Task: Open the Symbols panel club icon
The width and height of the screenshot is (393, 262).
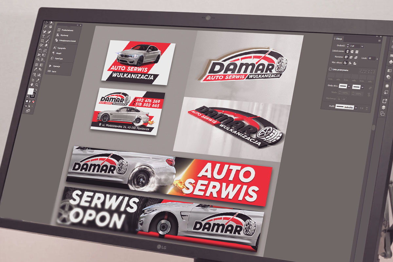Action: click(392, 62)
